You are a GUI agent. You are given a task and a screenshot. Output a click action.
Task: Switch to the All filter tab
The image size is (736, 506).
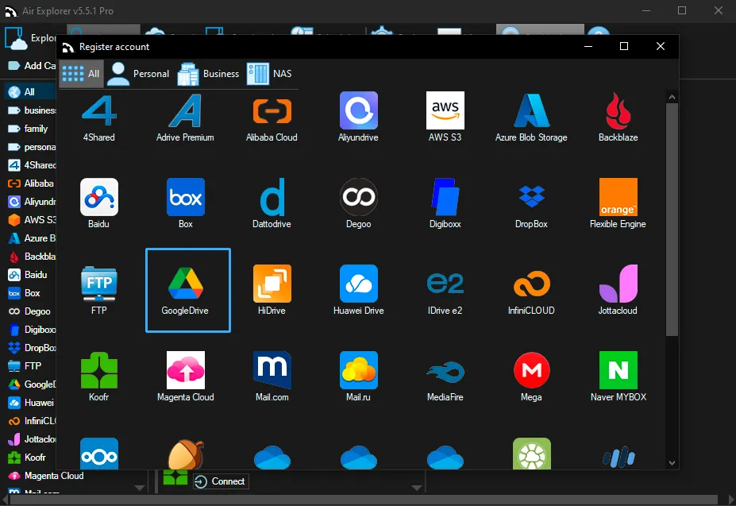click(x=81, y=74)
